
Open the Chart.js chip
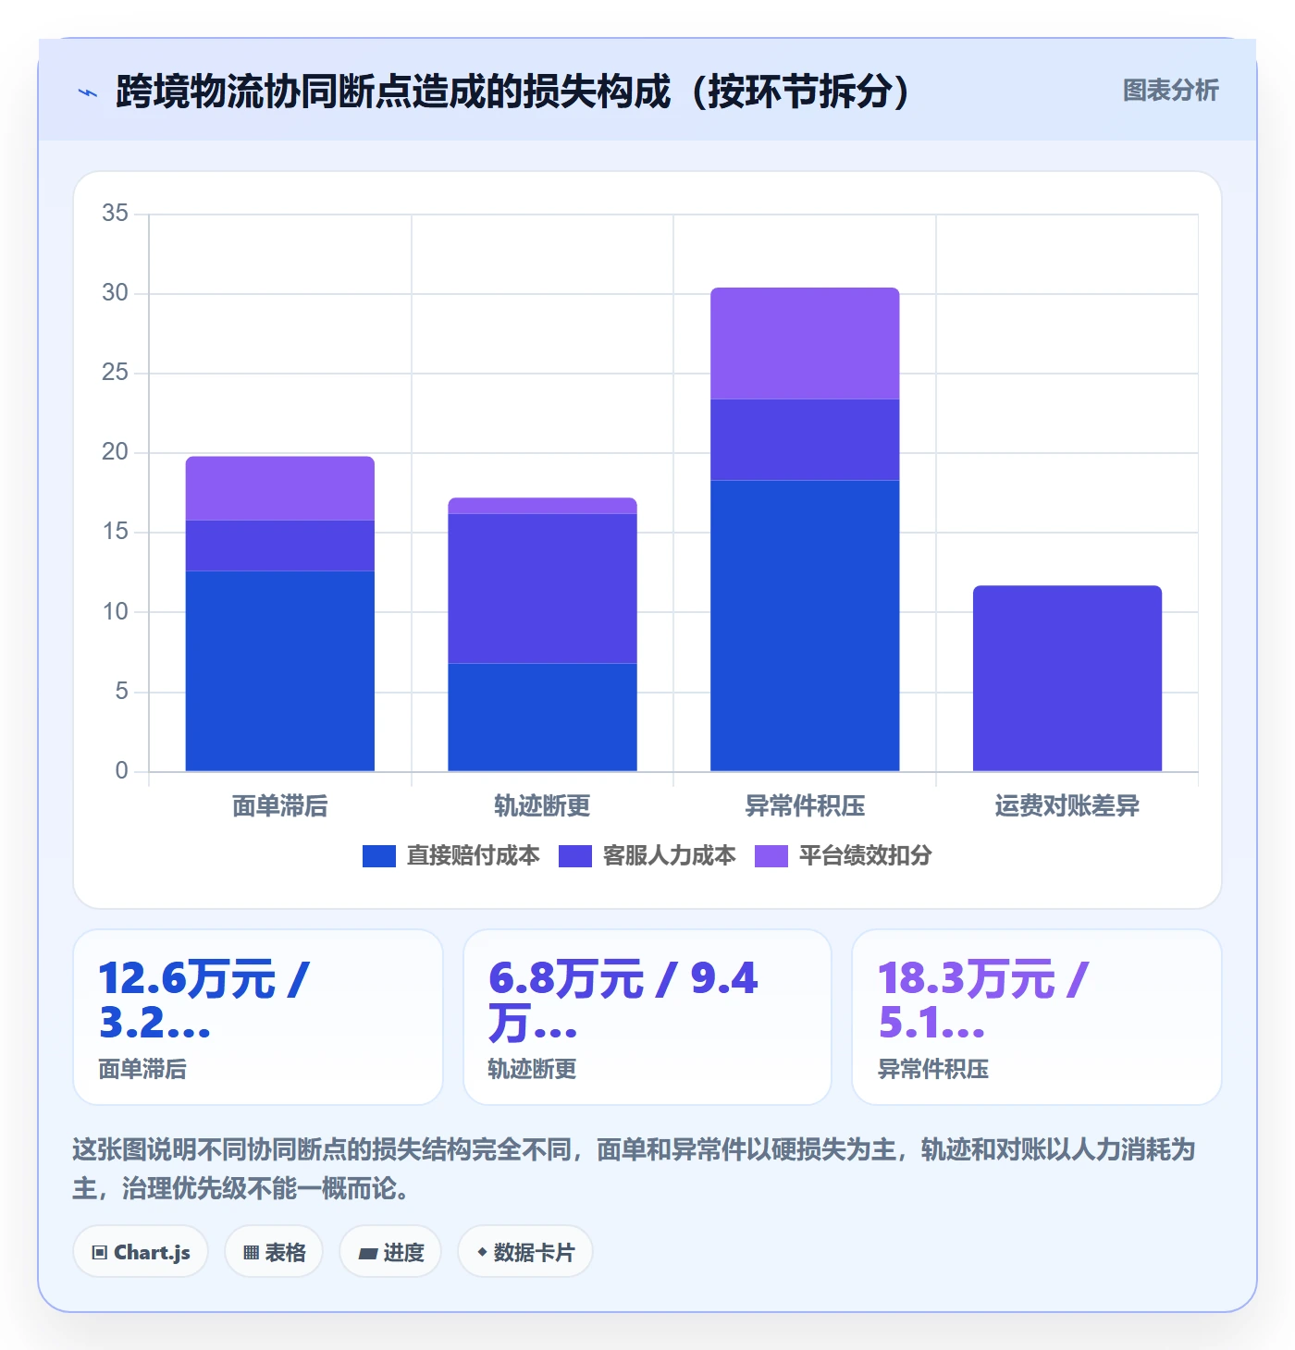coord(141,1252)
